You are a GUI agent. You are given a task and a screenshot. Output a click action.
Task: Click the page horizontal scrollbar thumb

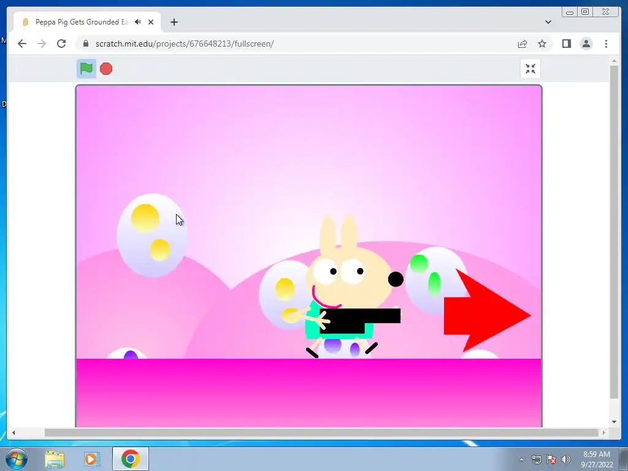(321, 432)
